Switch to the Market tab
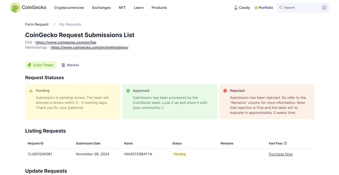Viewport: 339px width, 175px height. coord(70,65)
